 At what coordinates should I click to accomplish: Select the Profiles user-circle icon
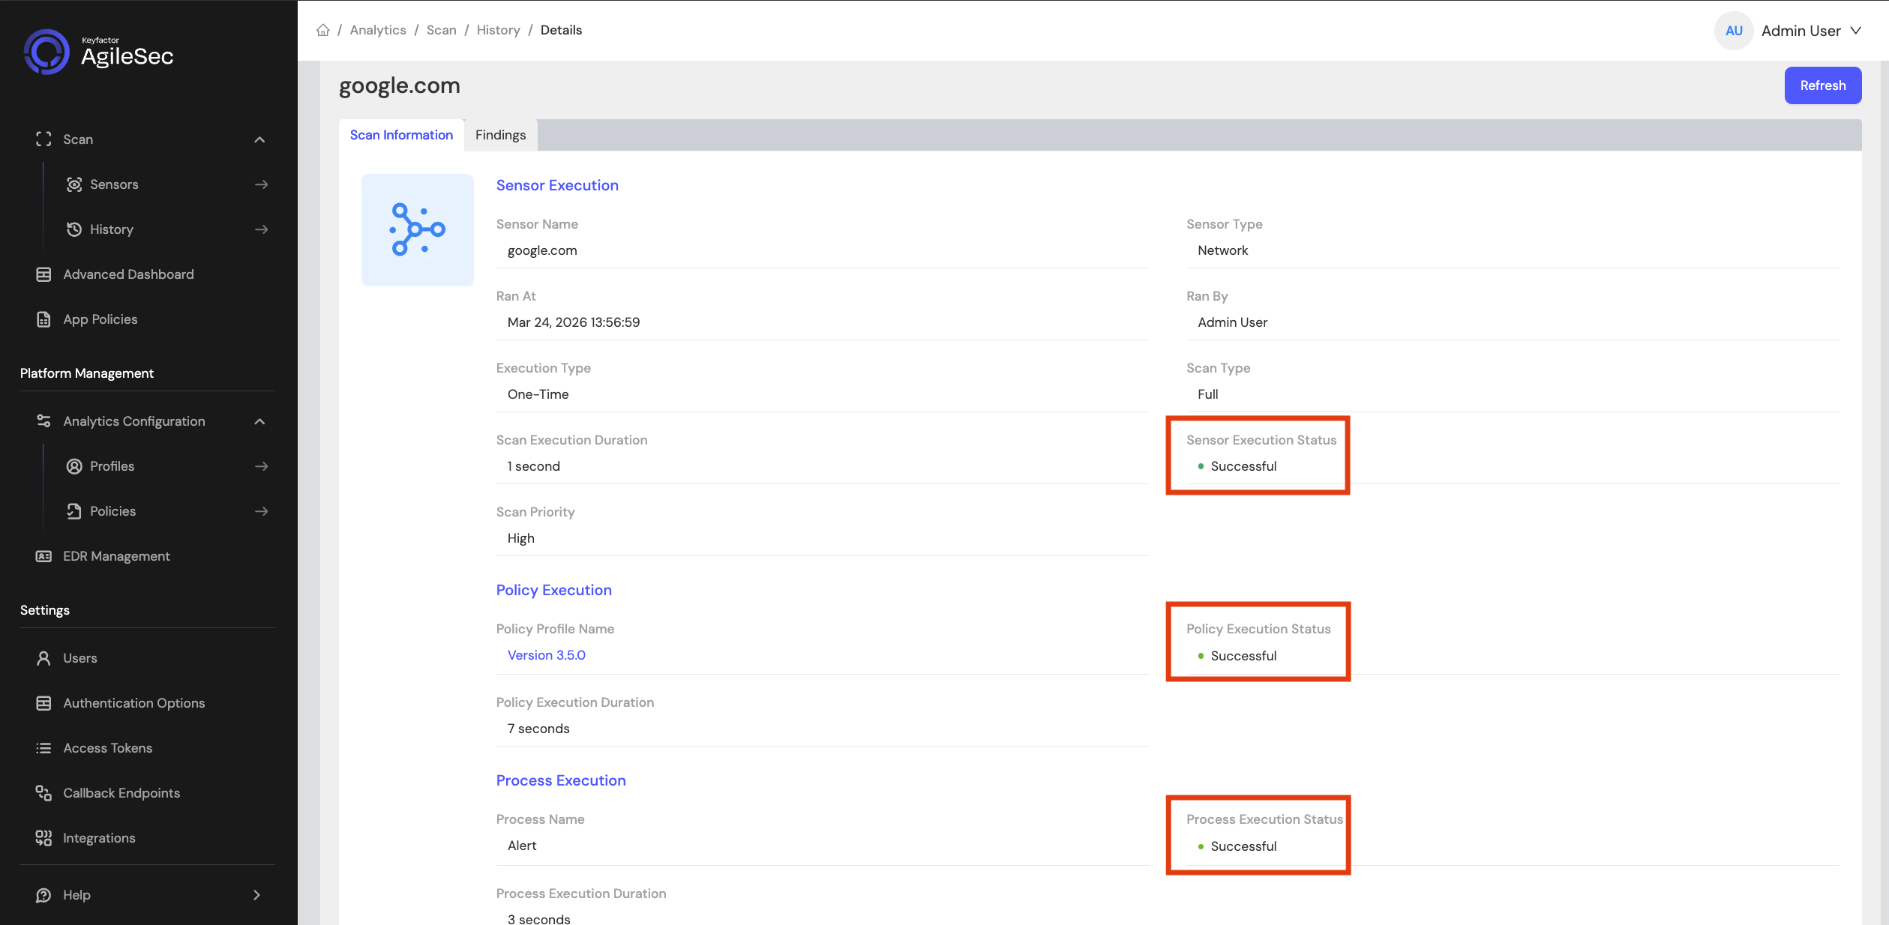click(x=74, y=466)
